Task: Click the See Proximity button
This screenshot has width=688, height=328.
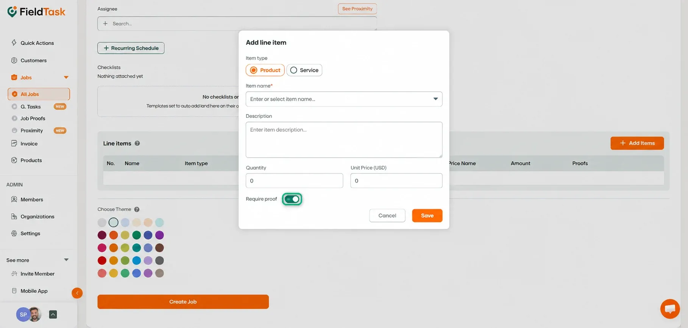Action: click(x=357, y=9)
